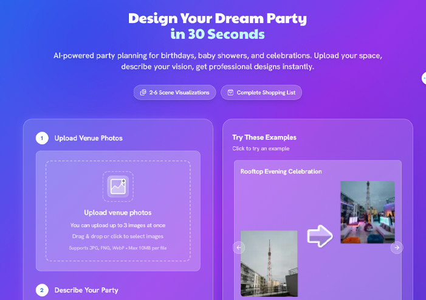This screenshot has height=300, width=426.
Task: Open the decorated rooftop party result image
Action: pyautogui.click(x=368, y=212)
